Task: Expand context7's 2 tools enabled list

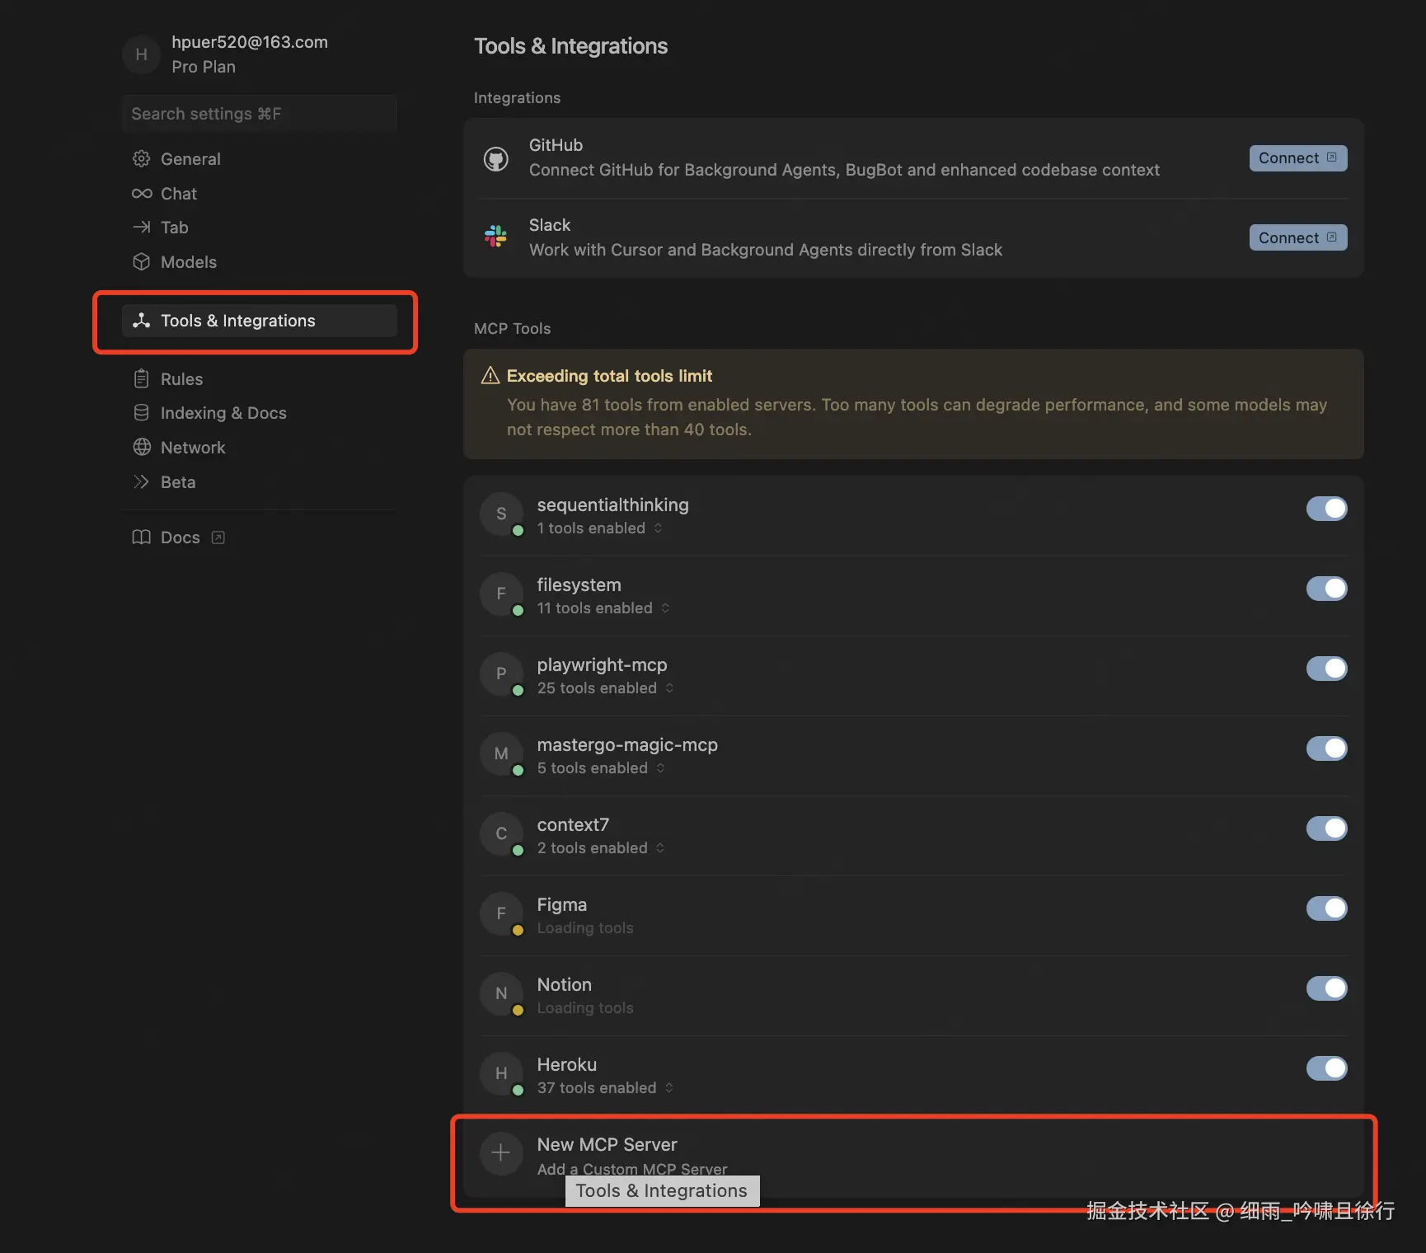Action: (601, 848)
